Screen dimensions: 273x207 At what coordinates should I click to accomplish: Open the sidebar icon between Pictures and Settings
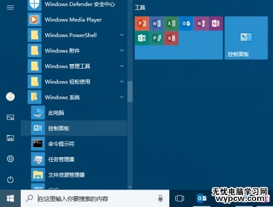[10, 138]
